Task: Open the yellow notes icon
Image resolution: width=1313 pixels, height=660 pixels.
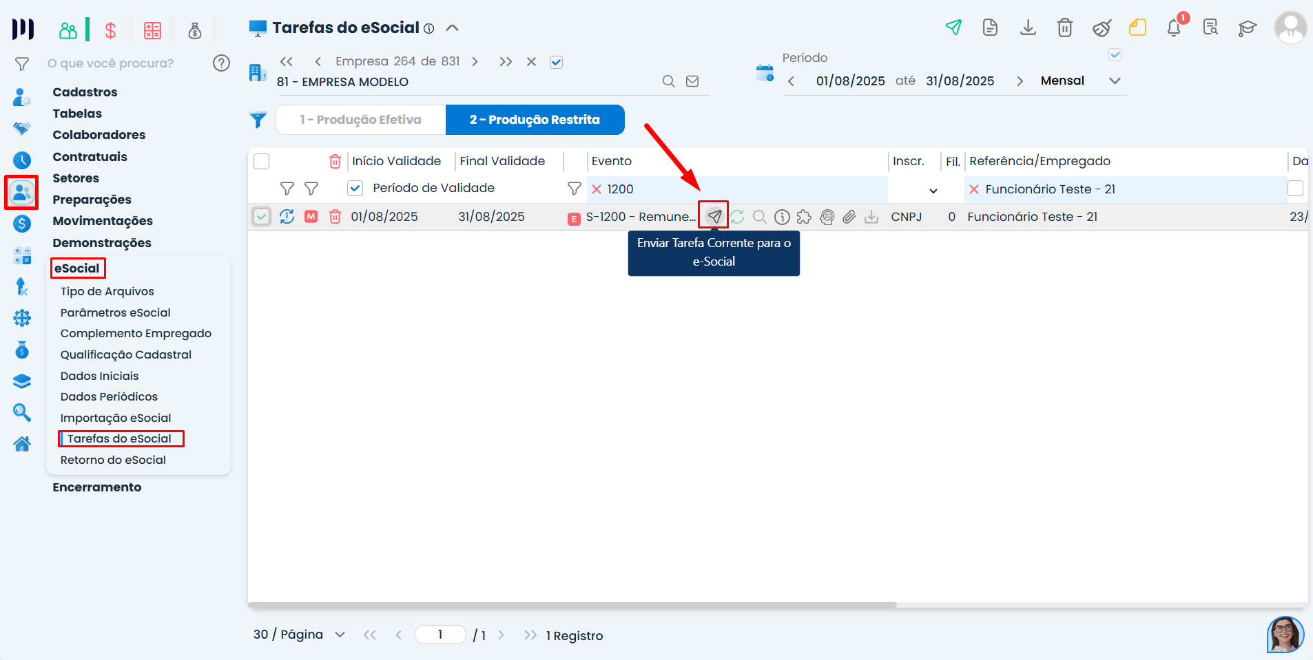Action: [1137, 28]
